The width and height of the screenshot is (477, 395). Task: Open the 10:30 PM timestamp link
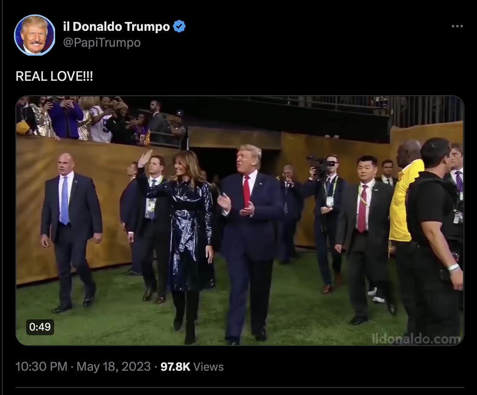(42, 367)
